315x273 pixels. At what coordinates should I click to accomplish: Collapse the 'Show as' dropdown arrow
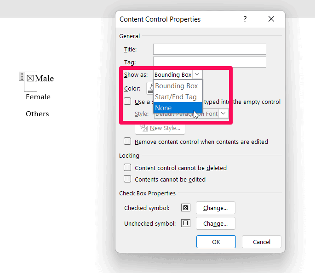[197, 74]
